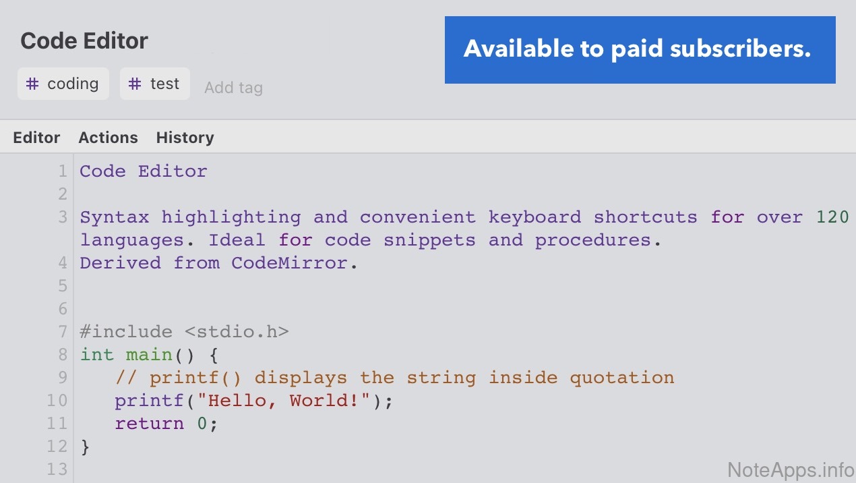Click line number 1 in gutter
856x483 pixels.
coord(62,171)
